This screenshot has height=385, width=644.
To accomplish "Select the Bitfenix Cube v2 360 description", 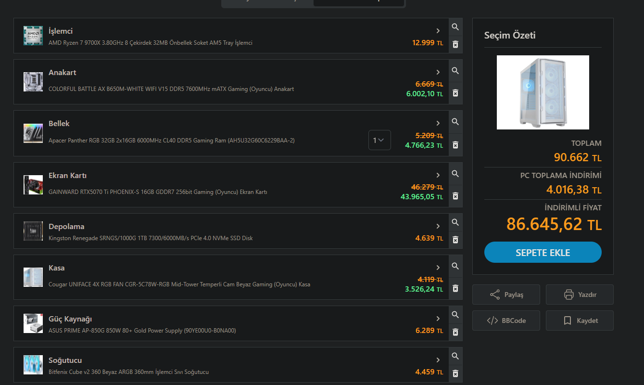I will (x=129, y=372).
